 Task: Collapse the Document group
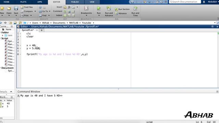tap(0, 68)
